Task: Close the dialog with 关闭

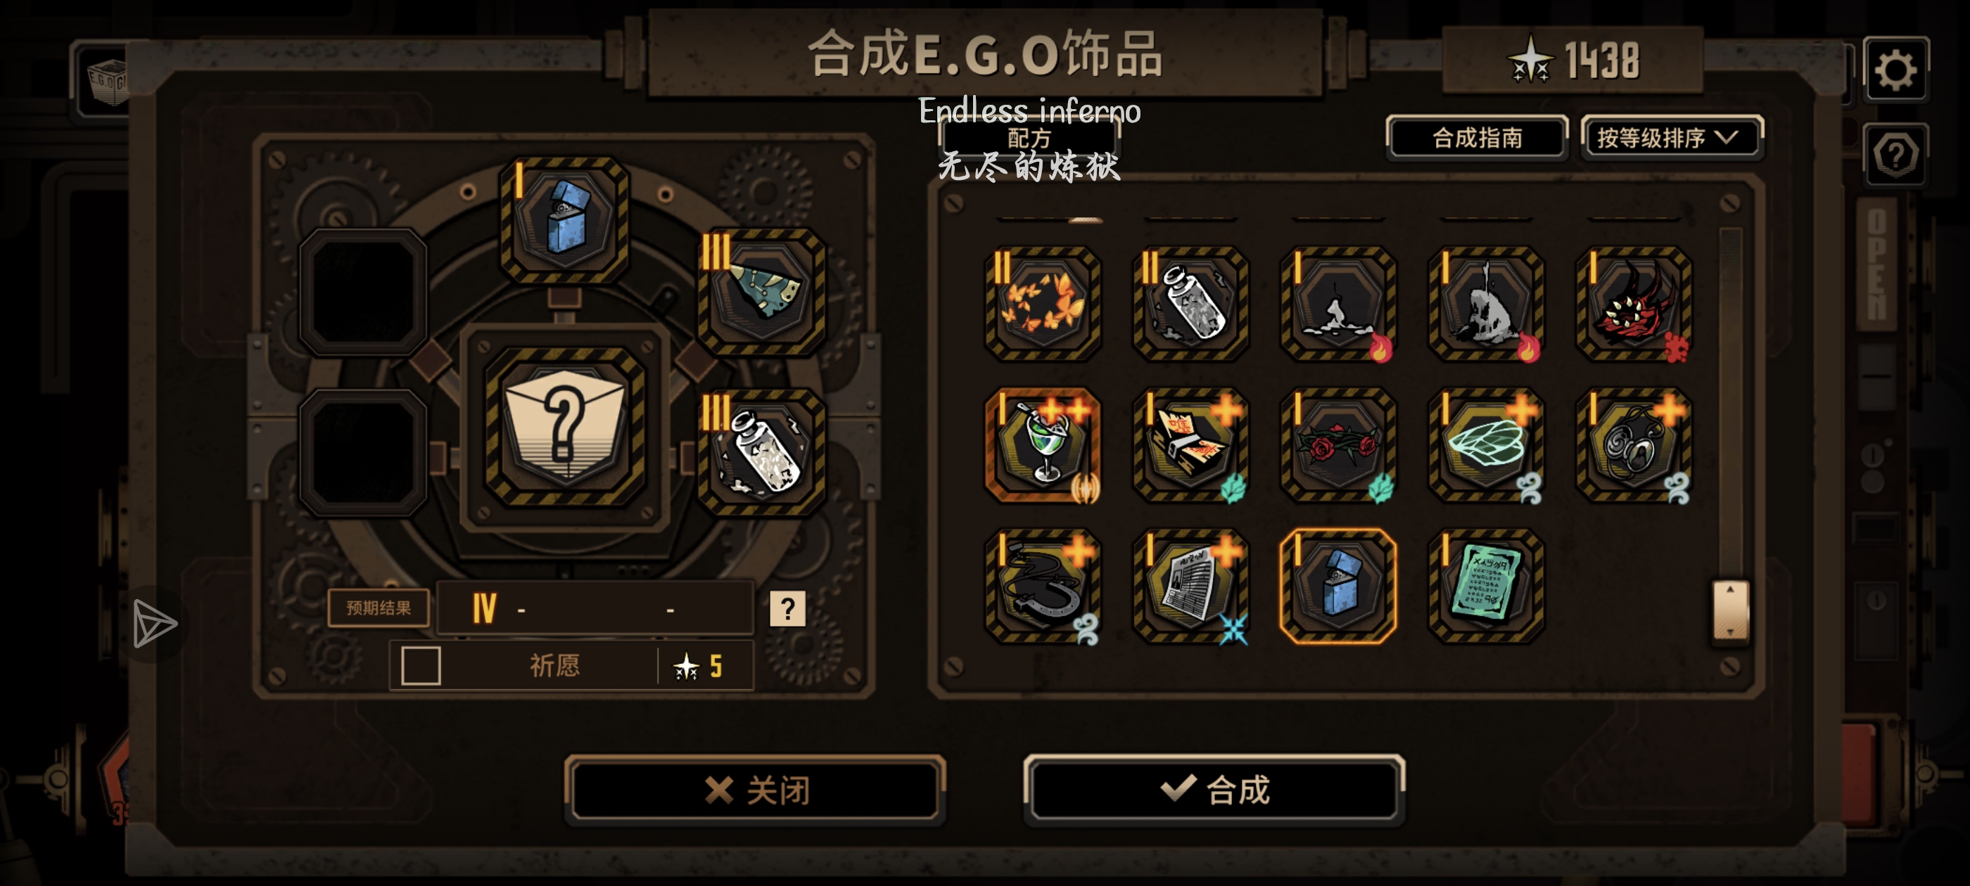Action: coord(755,789)
